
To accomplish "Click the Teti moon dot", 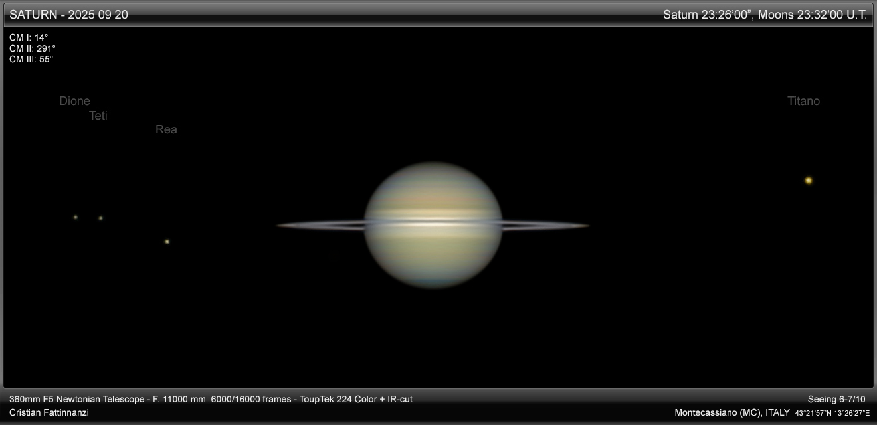I will pyautogui.click(x=100, y=218).
